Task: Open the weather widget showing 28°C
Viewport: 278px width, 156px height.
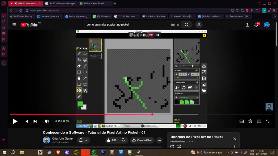Action: tap(206, 152)
